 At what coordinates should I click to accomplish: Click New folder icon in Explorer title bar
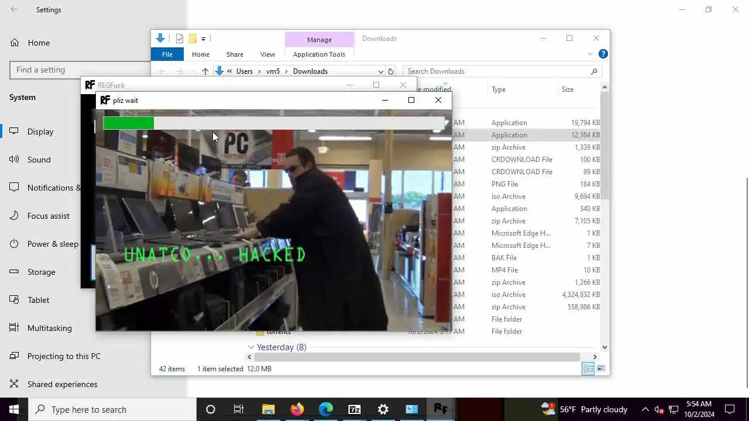[193, 39]
